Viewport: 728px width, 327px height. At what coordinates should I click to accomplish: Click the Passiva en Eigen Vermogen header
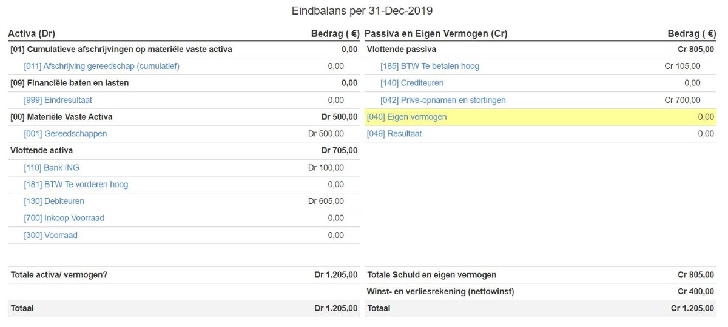[x=436, y=34]
